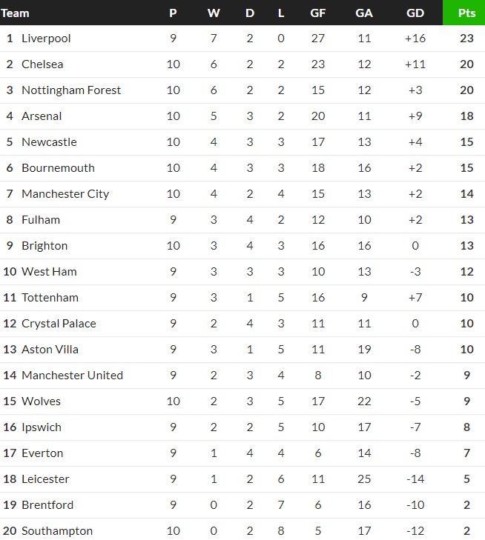Click the Southampton team name
Screen dimensions: 485x540
point(57,531)
